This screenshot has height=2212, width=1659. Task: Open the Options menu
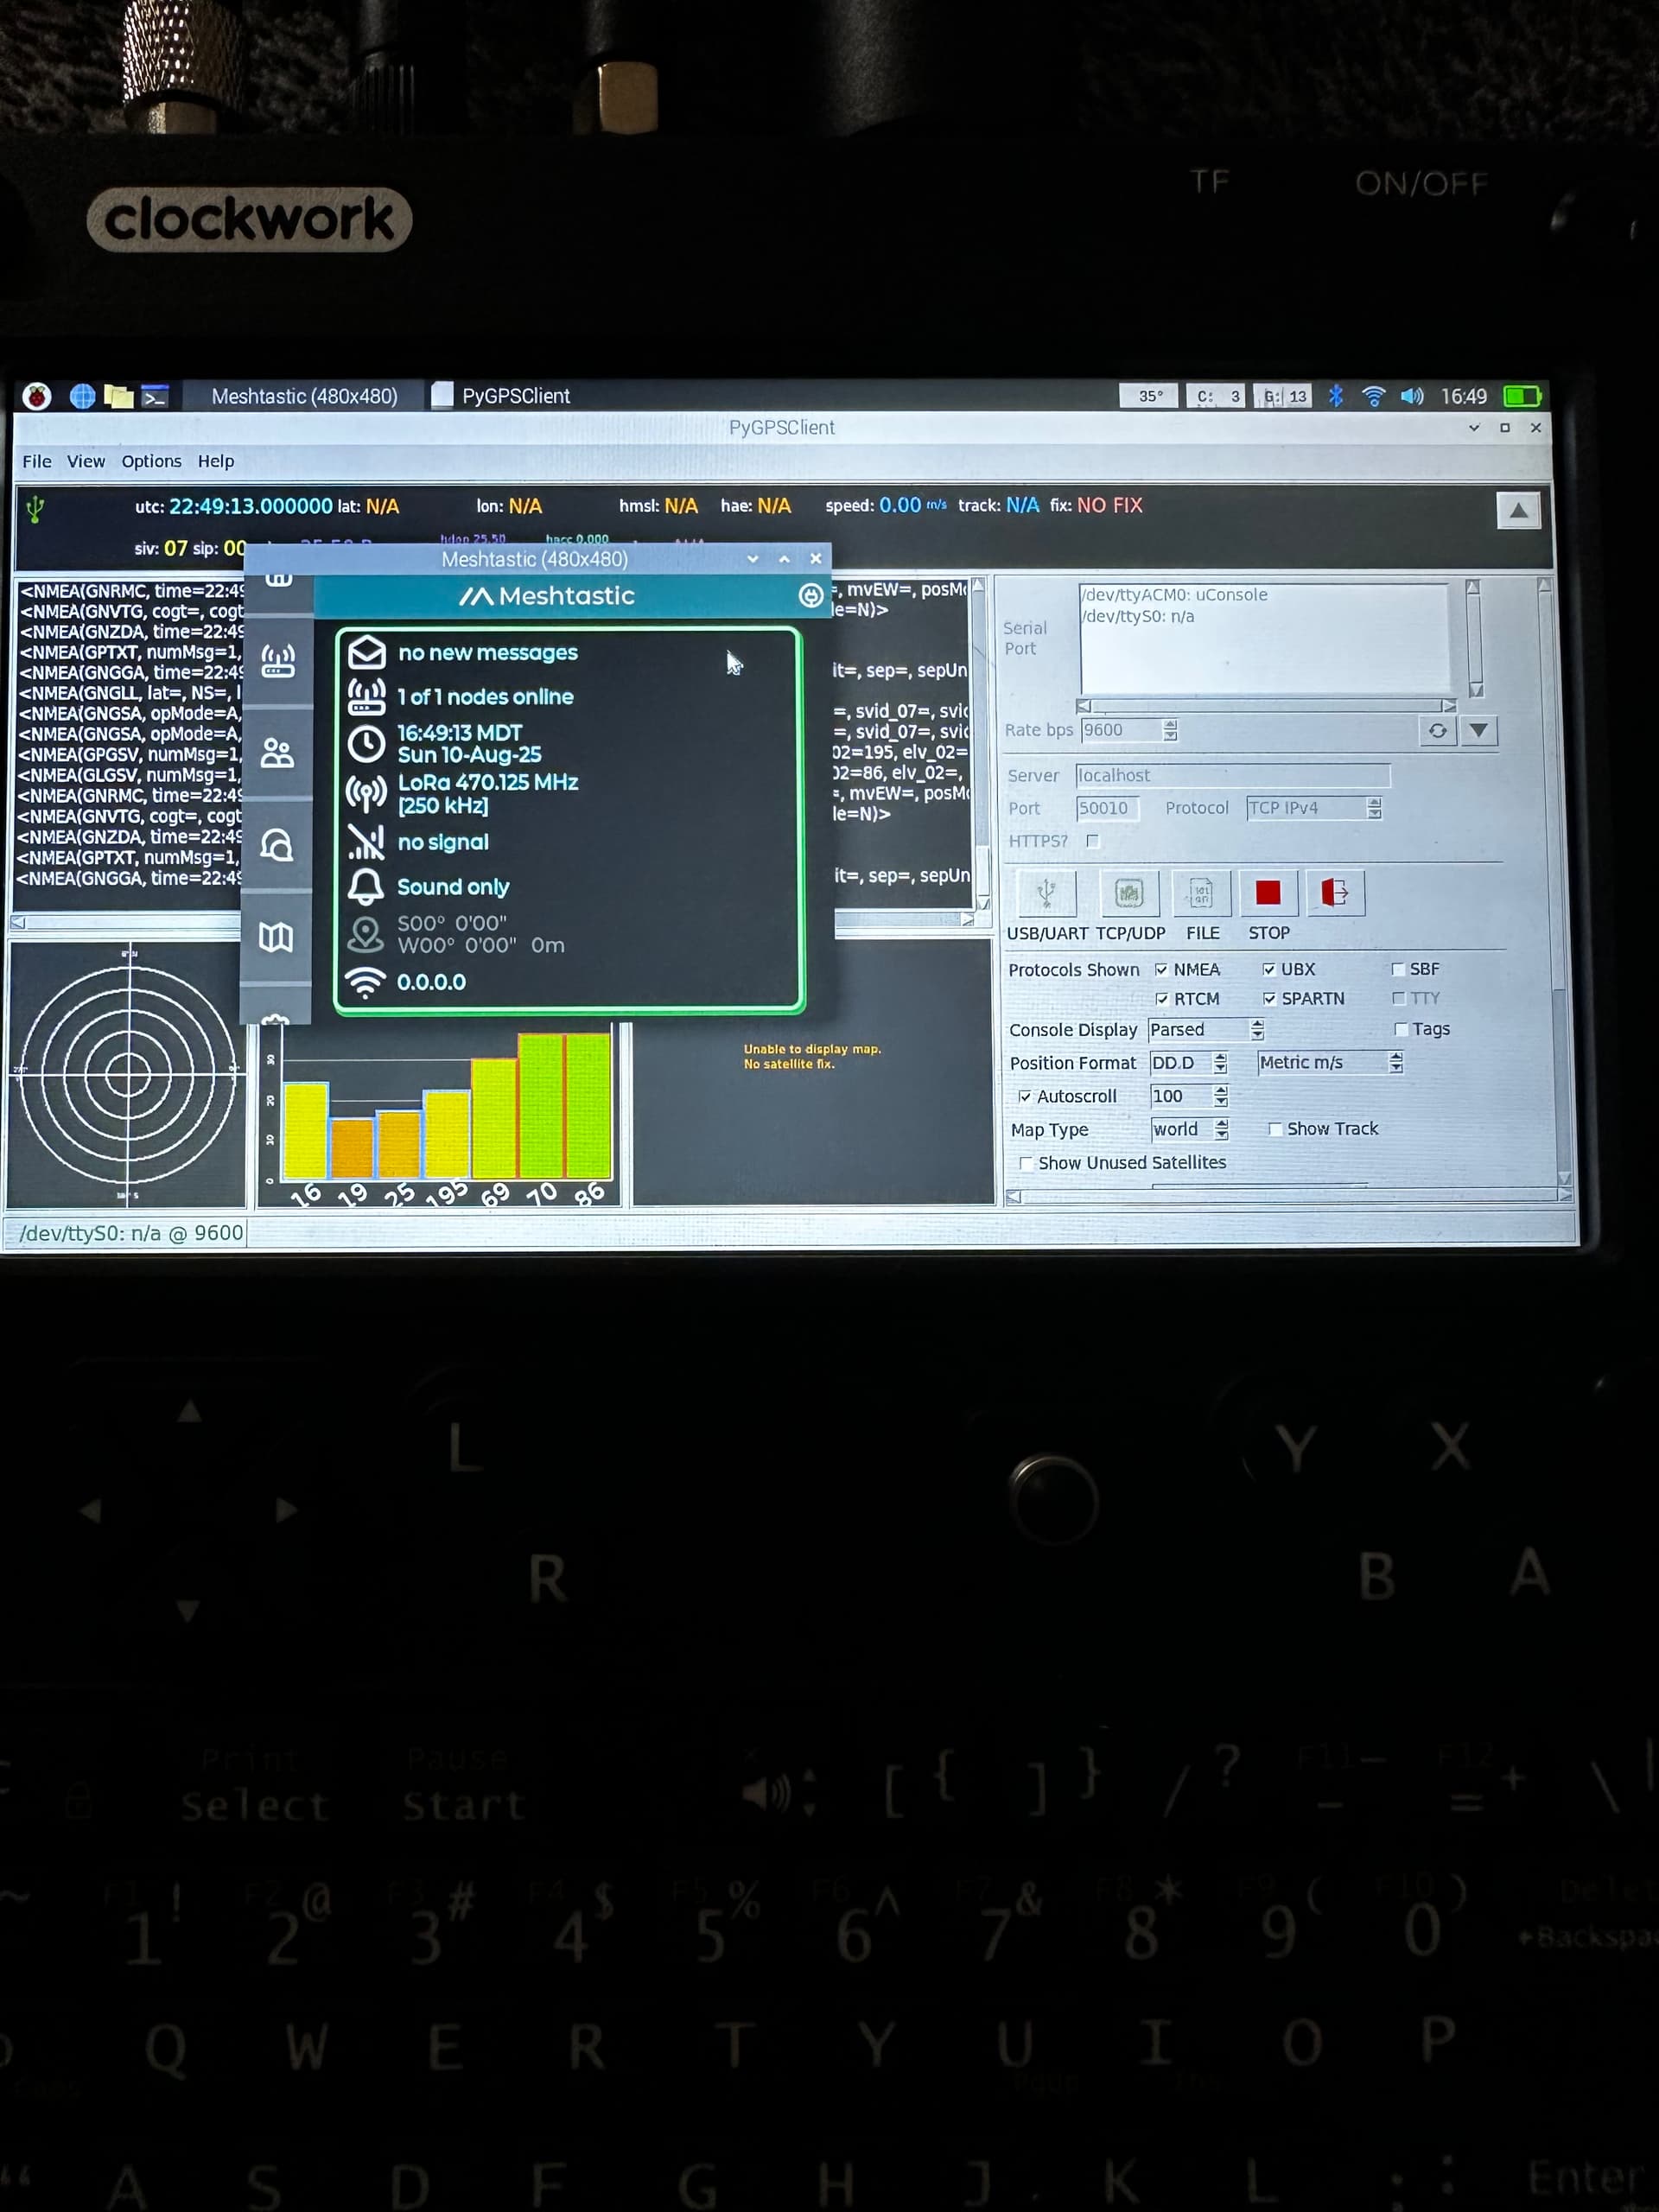(151, 461)
